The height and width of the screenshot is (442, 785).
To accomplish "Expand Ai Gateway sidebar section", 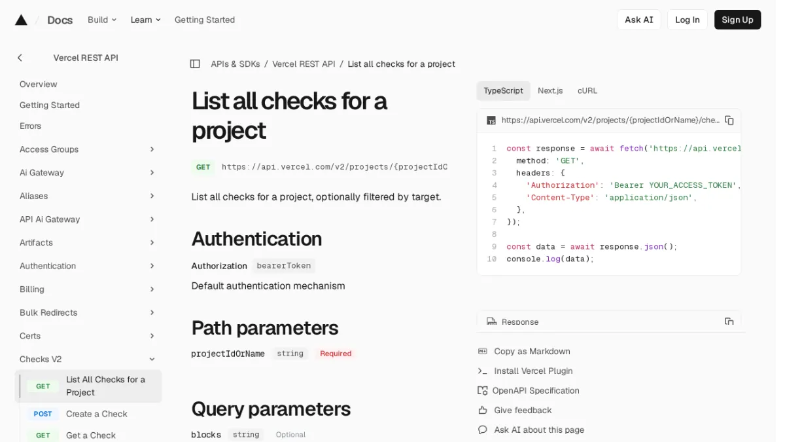I will [x=152, y=173].
